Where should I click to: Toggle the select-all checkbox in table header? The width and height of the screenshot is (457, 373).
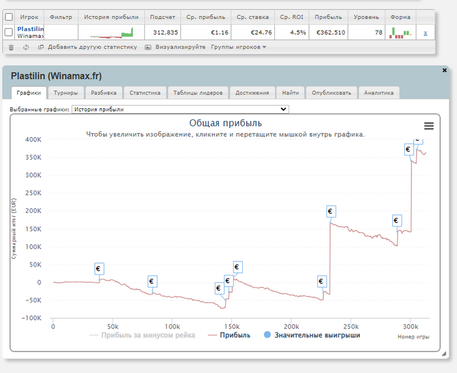[9, 17]
